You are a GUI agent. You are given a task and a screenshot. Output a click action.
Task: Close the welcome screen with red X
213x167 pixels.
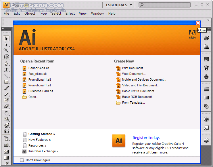click(x=198, y=23)
